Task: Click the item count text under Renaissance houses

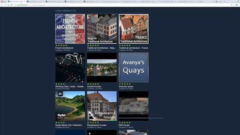Action: coord(94,127)
